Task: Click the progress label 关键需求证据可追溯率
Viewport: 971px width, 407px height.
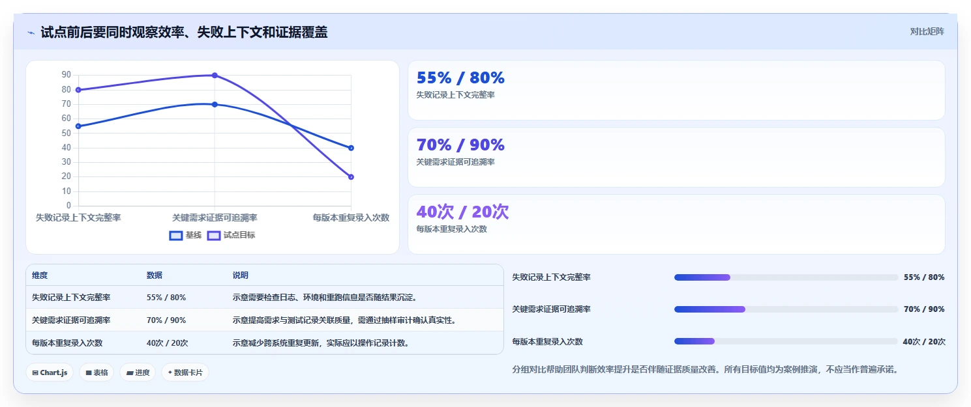Action: (552, 309)
